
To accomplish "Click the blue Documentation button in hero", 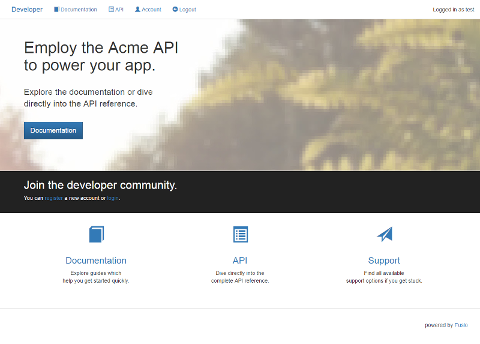I will (53, 130).
